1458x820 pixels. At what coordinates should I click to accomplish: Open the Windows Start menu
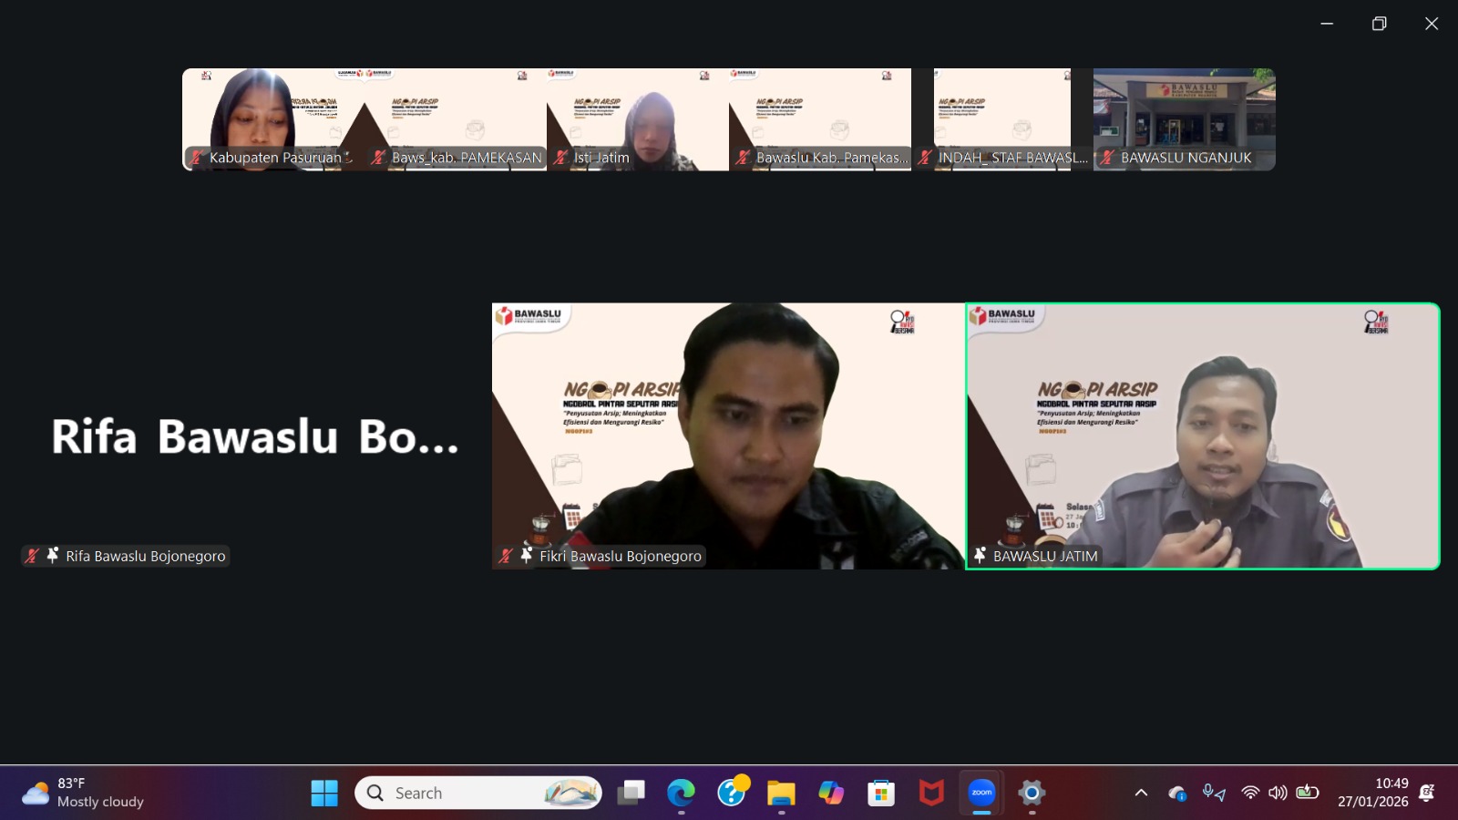click(x=324, y=793)
